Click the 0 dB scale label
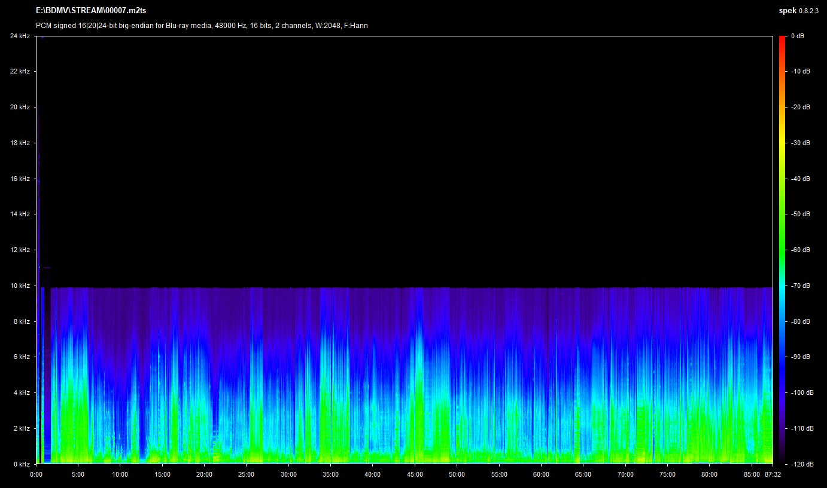 pos(797,36)
